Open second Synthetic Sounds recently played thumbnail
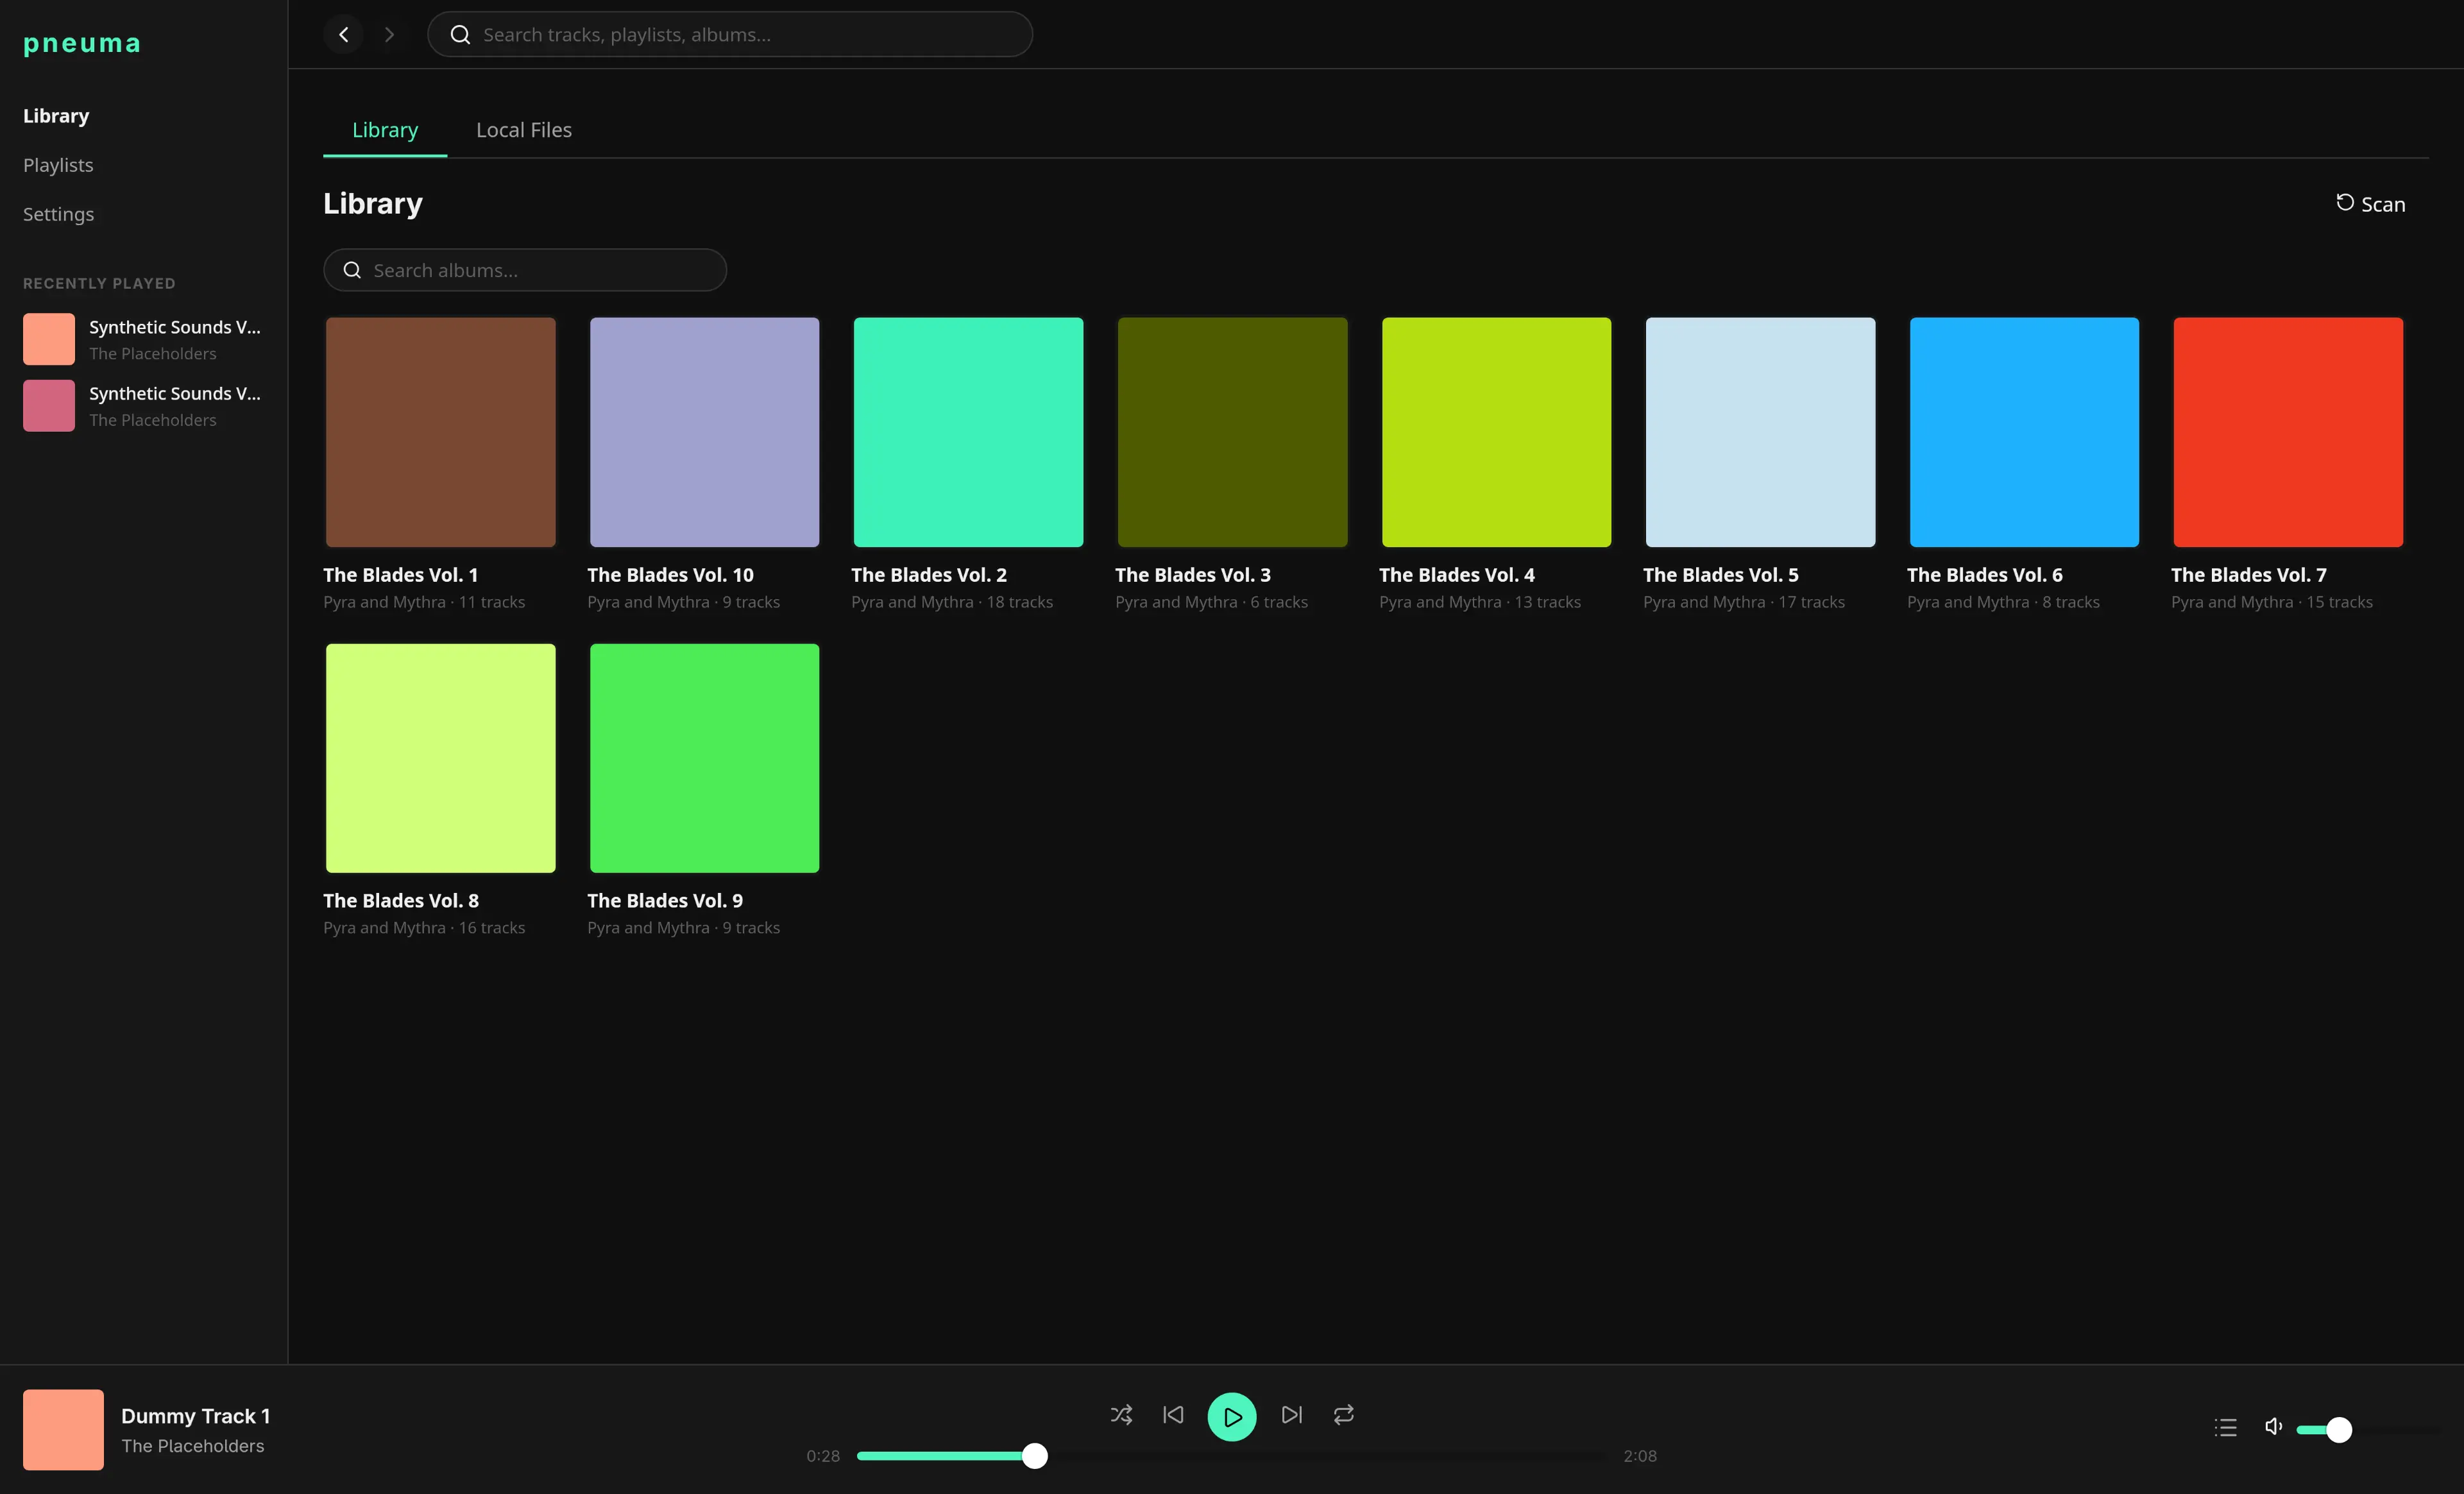The image size is (2464, 1494). pyautogui.click(x=49, y=406)
